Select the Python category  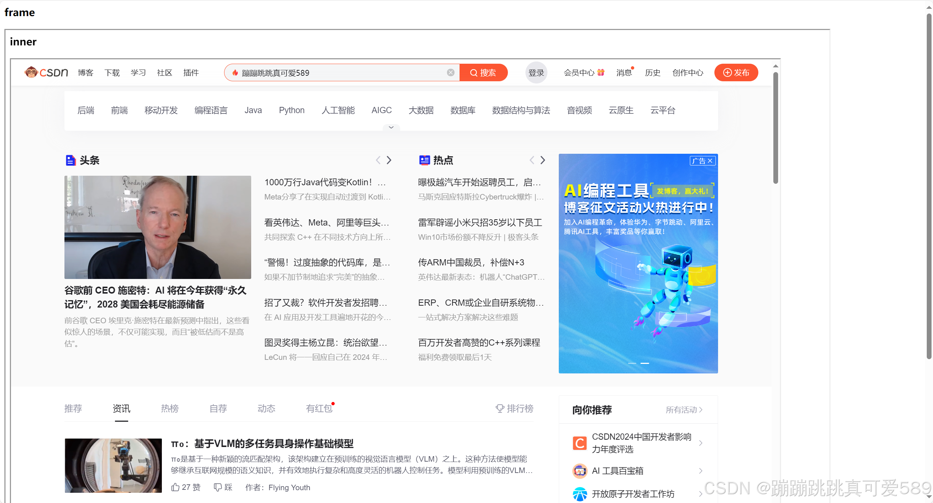[x=291, y=110]
